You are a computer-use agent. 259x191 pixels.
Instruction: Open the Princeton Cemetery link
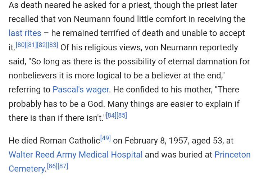[232, 155]
